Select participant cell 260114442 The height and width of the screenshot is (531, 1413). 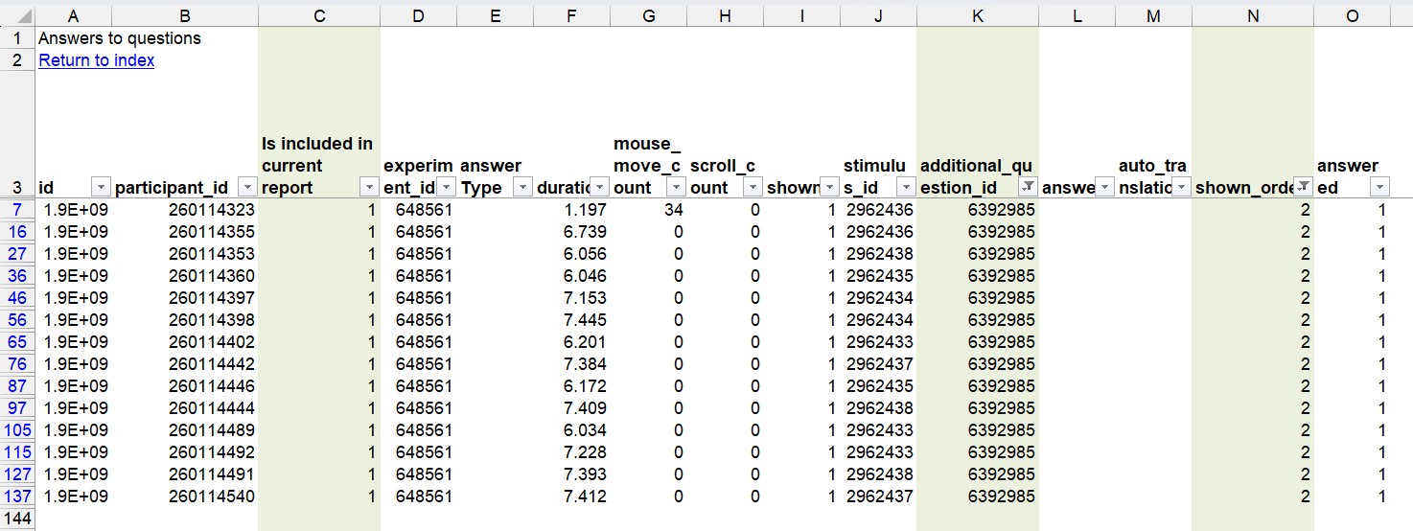pos(185,364)
